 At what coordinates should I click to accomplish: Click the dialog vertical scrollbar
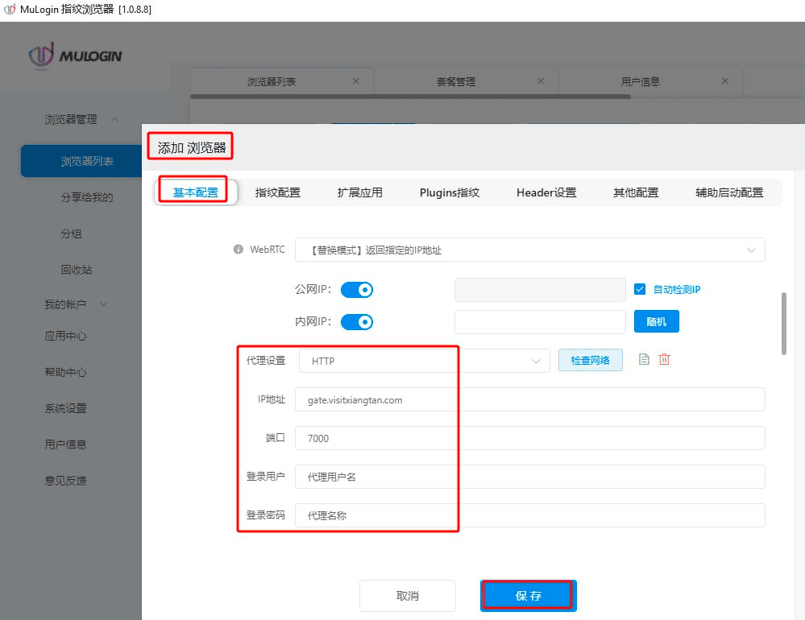point(784,322)
